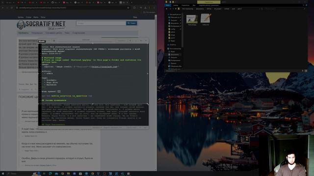Switch to the Вид tab in Explorer ribbon

(194, 5)
